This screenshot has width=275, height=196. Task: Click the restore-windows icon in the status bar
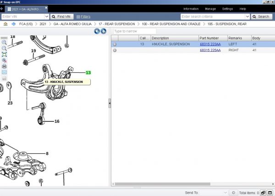click(x=263, y=193)
